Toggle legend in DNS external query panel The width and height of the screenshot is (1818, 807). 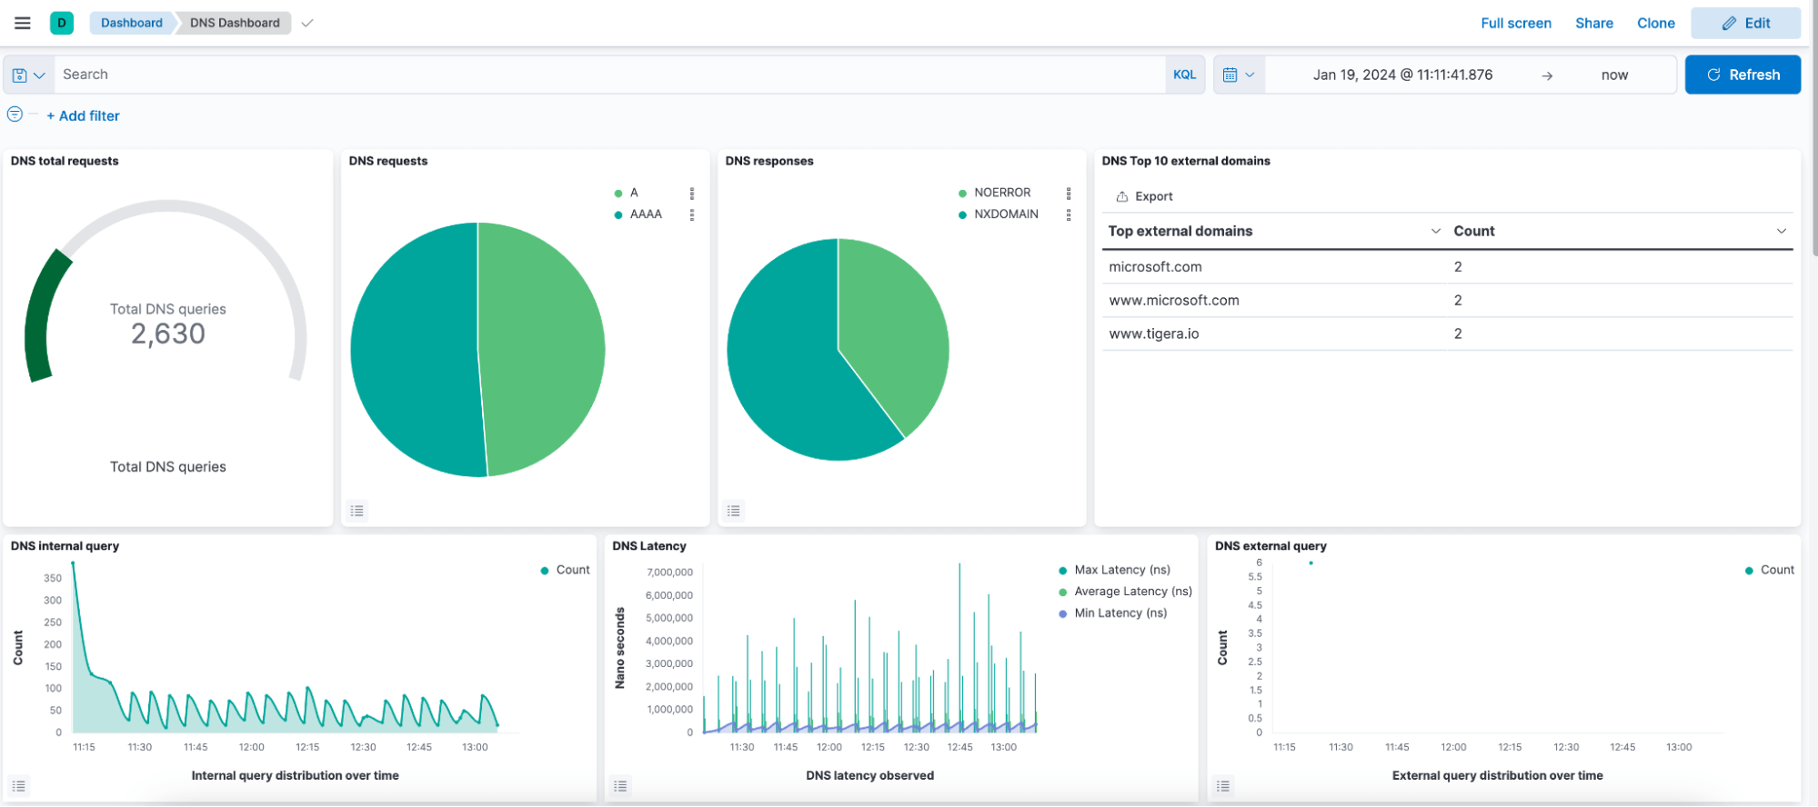pyautogui.click(x=1223, y=786)
